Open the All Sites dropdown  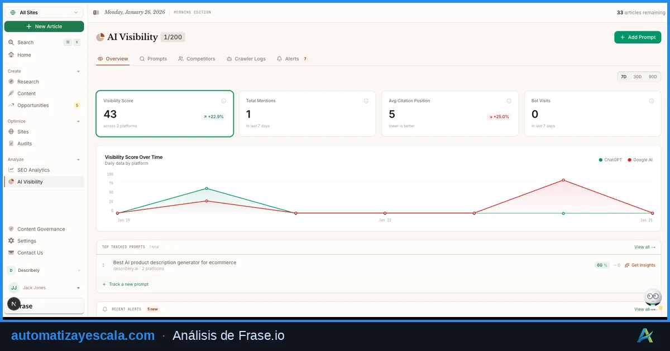[44, 12]
